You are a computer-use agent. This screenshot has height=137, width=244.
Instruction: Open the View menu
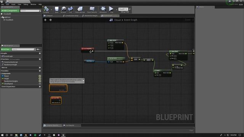coord(19,5)
